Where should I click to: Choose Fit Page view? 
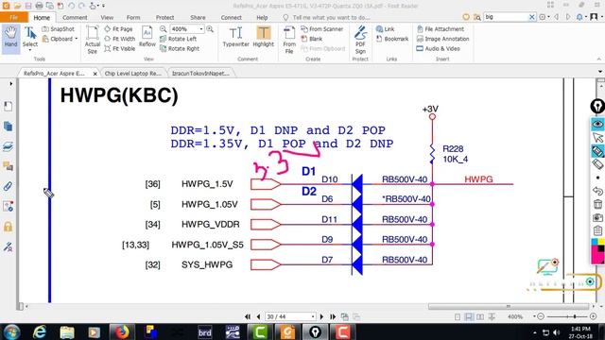119,29
